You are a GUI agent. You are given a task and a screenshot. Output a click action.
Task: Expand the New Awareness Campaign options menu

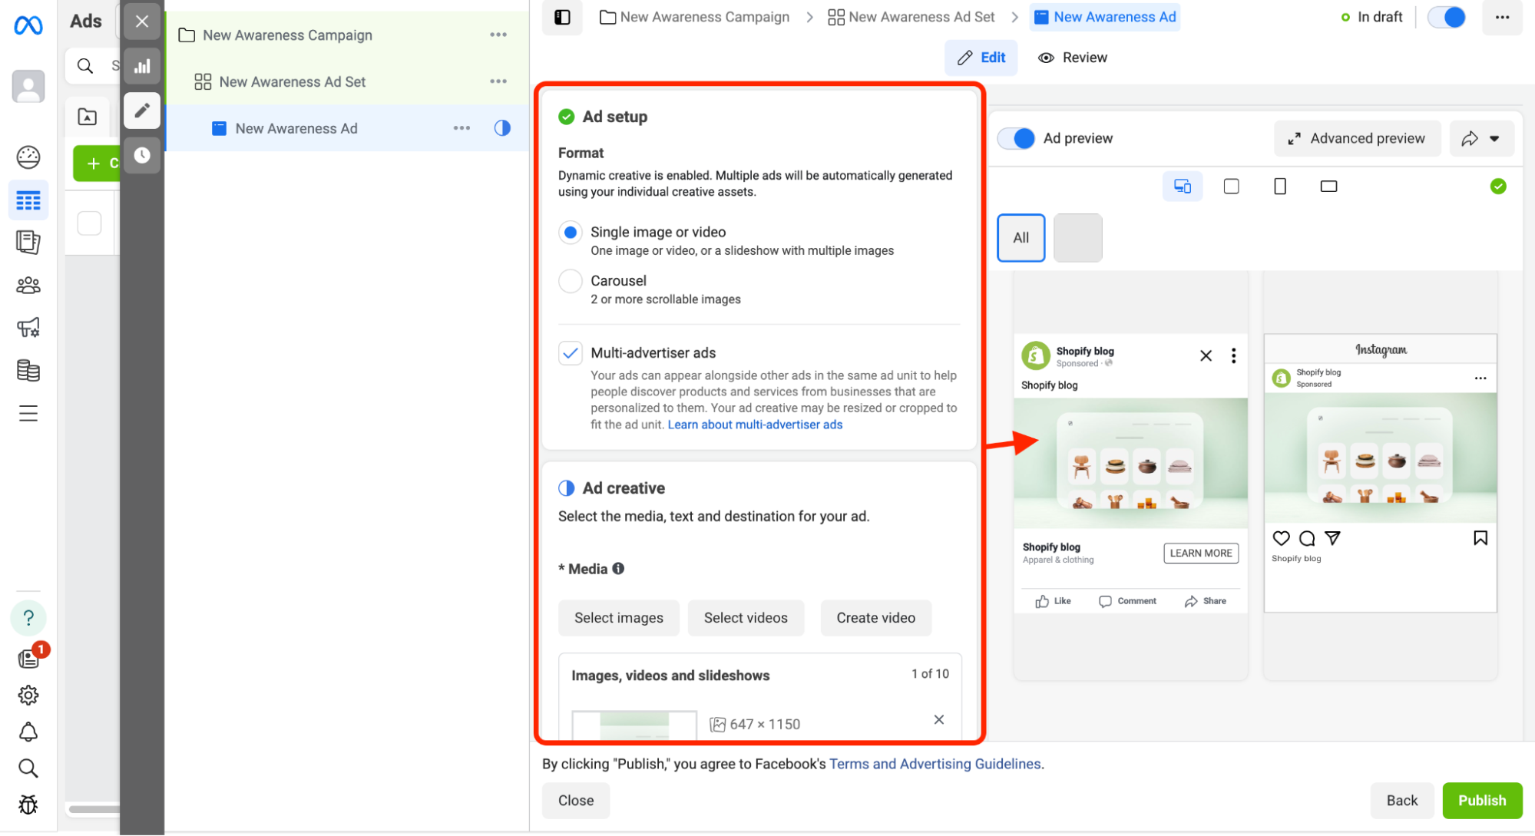coord(498,35)
